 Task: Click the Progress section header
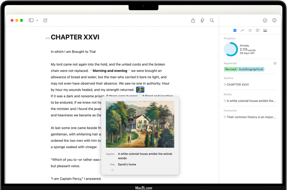(230, 38)
